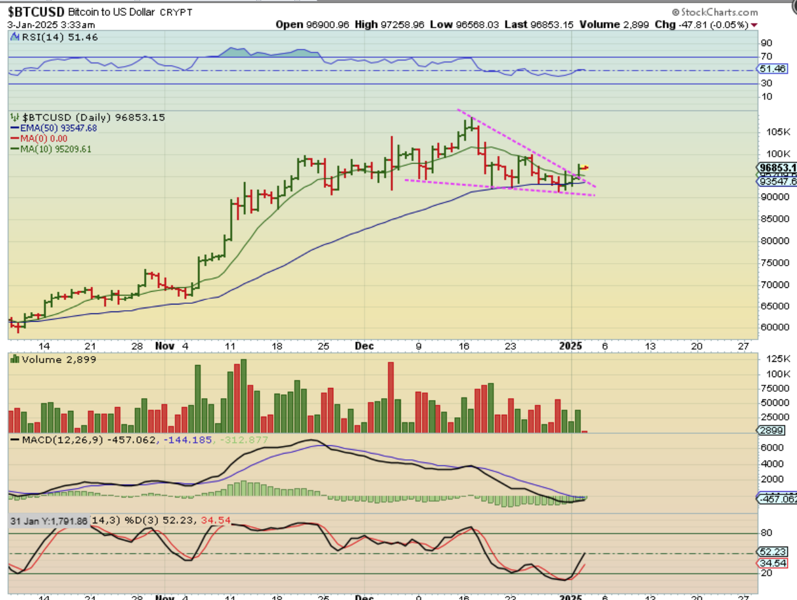
Task: Click the 'EMA(50) 93547.68' legend text
Action: pos(59,128)
